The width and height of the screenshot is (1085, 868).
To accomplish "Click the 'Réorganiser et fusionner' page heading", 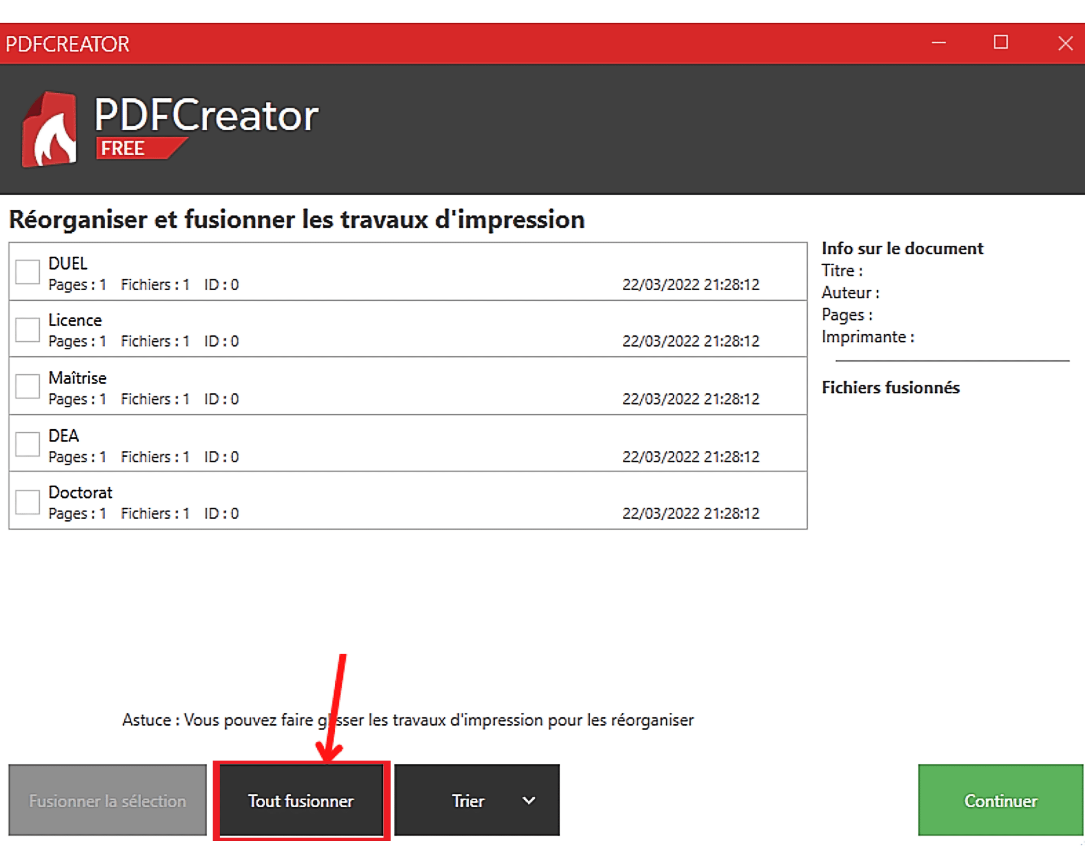I will 297,220.
